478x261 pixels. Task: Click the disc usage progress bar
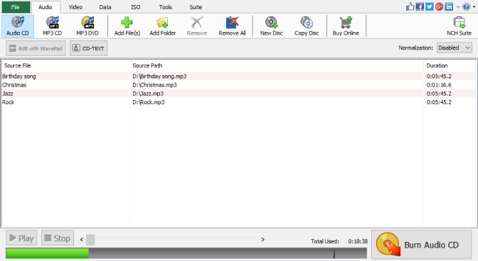[186, 253]
